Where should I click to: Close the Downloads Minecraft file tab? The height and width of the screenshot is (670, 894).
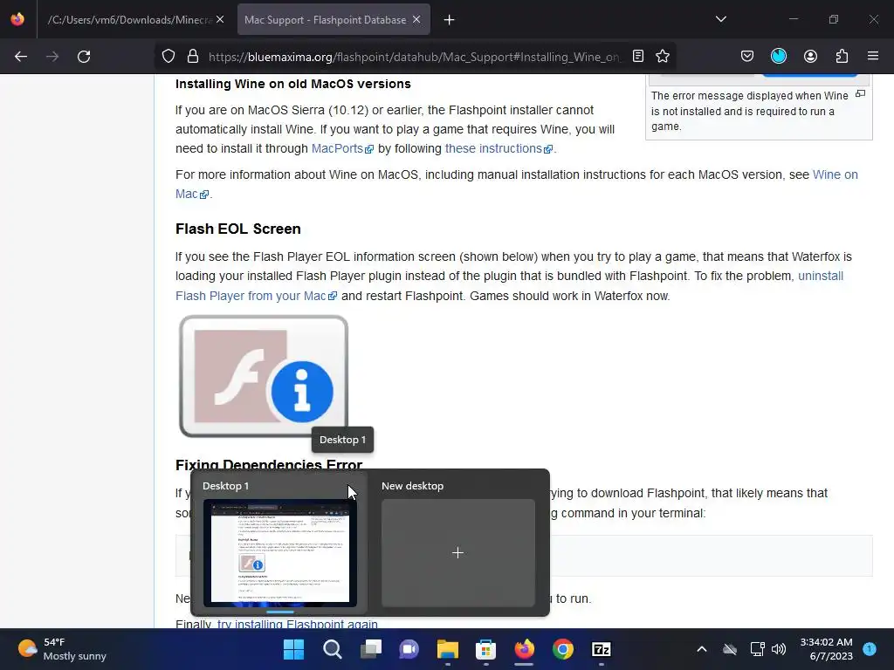pos(220,20)
